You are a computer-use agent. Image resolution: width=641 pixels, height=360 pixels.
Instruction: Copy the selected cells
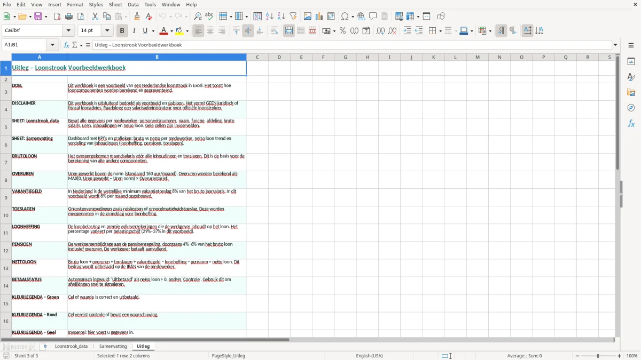pyautogui.click(x=107, y=17)
